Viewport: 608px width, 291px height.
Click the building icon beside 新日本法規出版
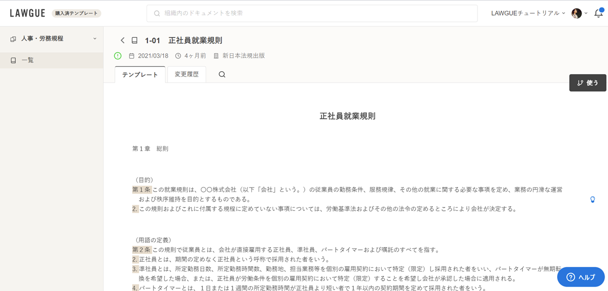pos(216,56)
